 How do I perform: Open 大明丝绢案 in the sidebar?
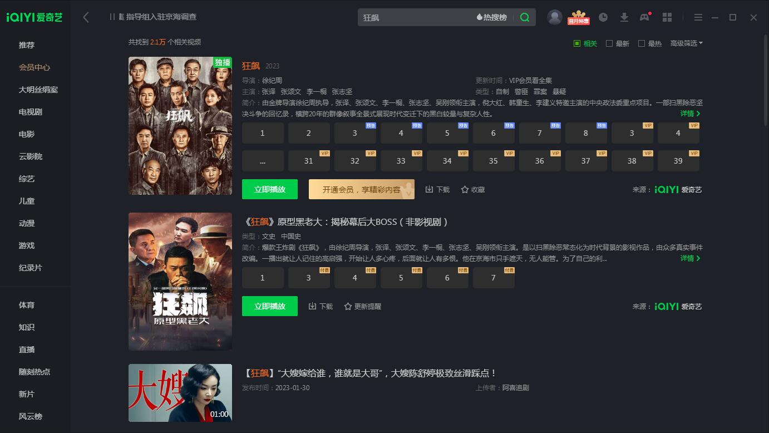click(38, 90)
